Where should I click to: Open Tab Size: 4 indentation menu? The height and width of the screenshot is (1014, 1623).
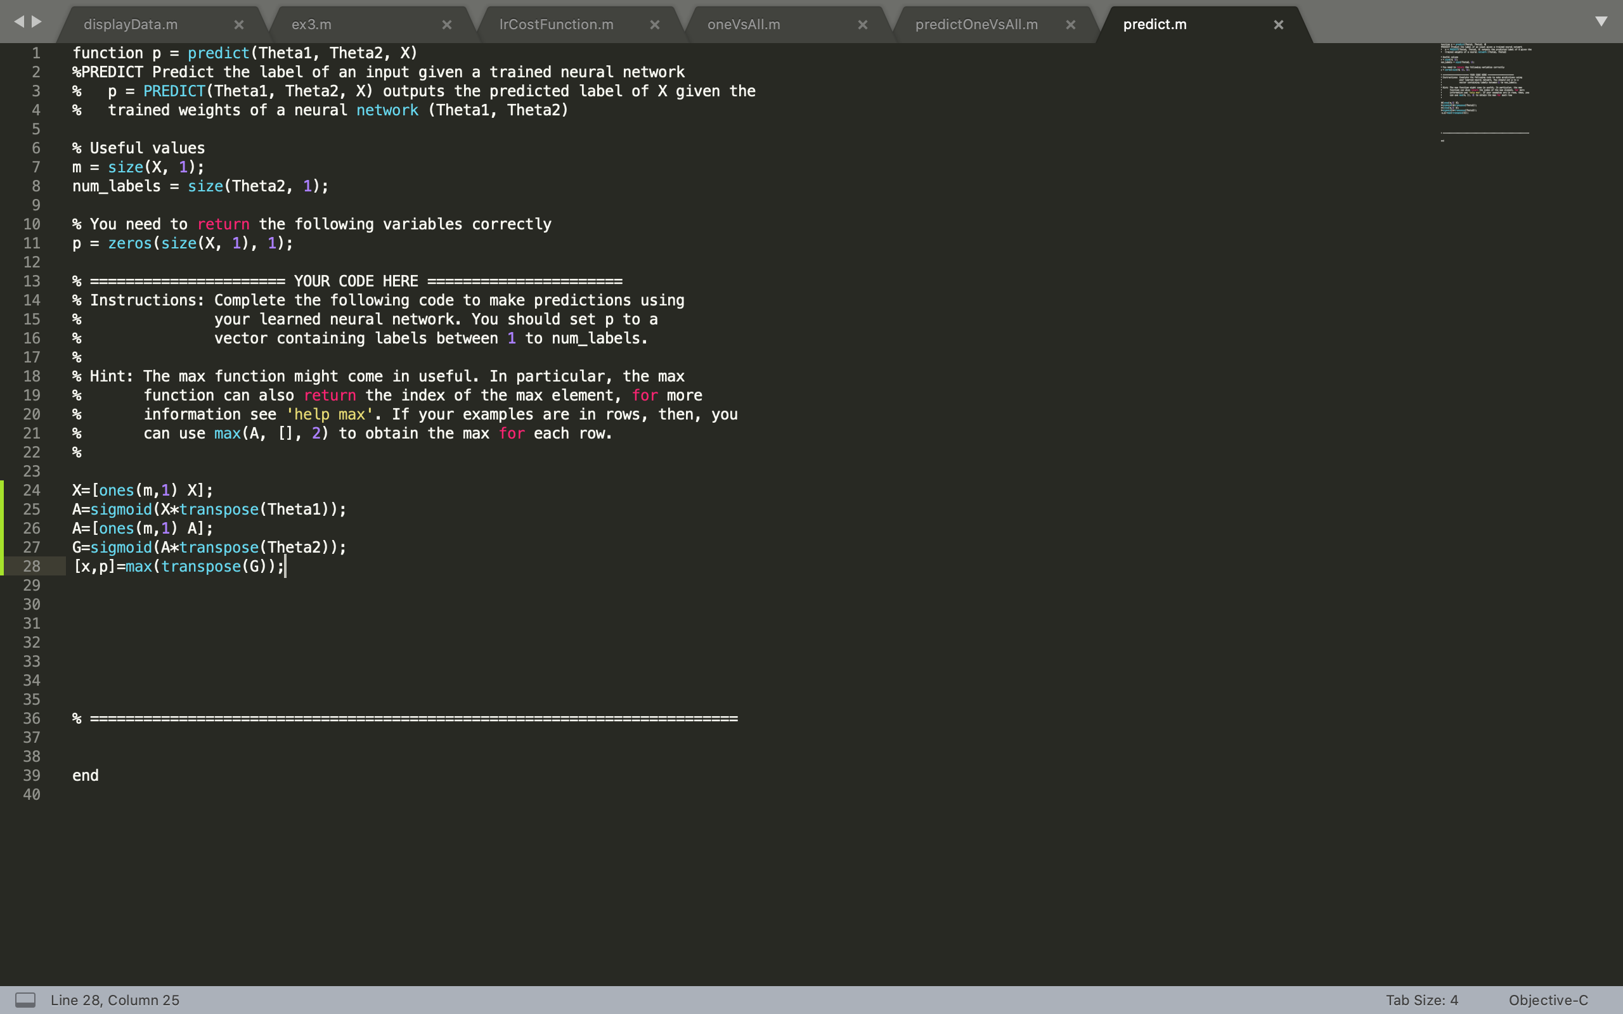1422,1000
